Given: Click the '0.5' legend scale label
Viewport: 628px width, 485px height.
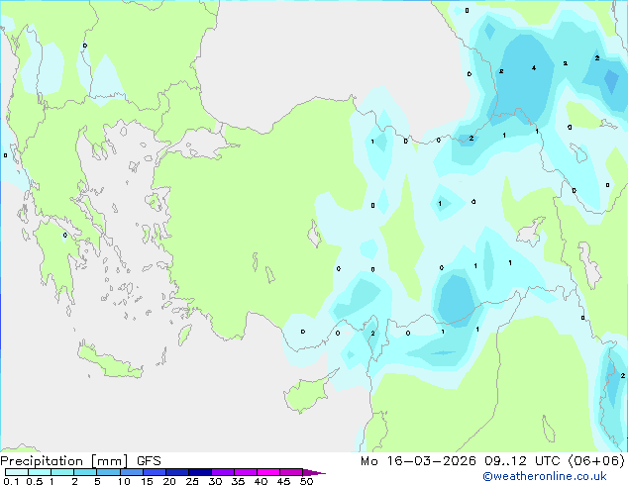Looking at the screenshot, I should coord(35,481).
